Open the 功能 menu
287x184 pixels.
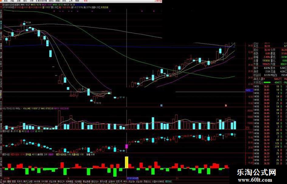point(12,1)
